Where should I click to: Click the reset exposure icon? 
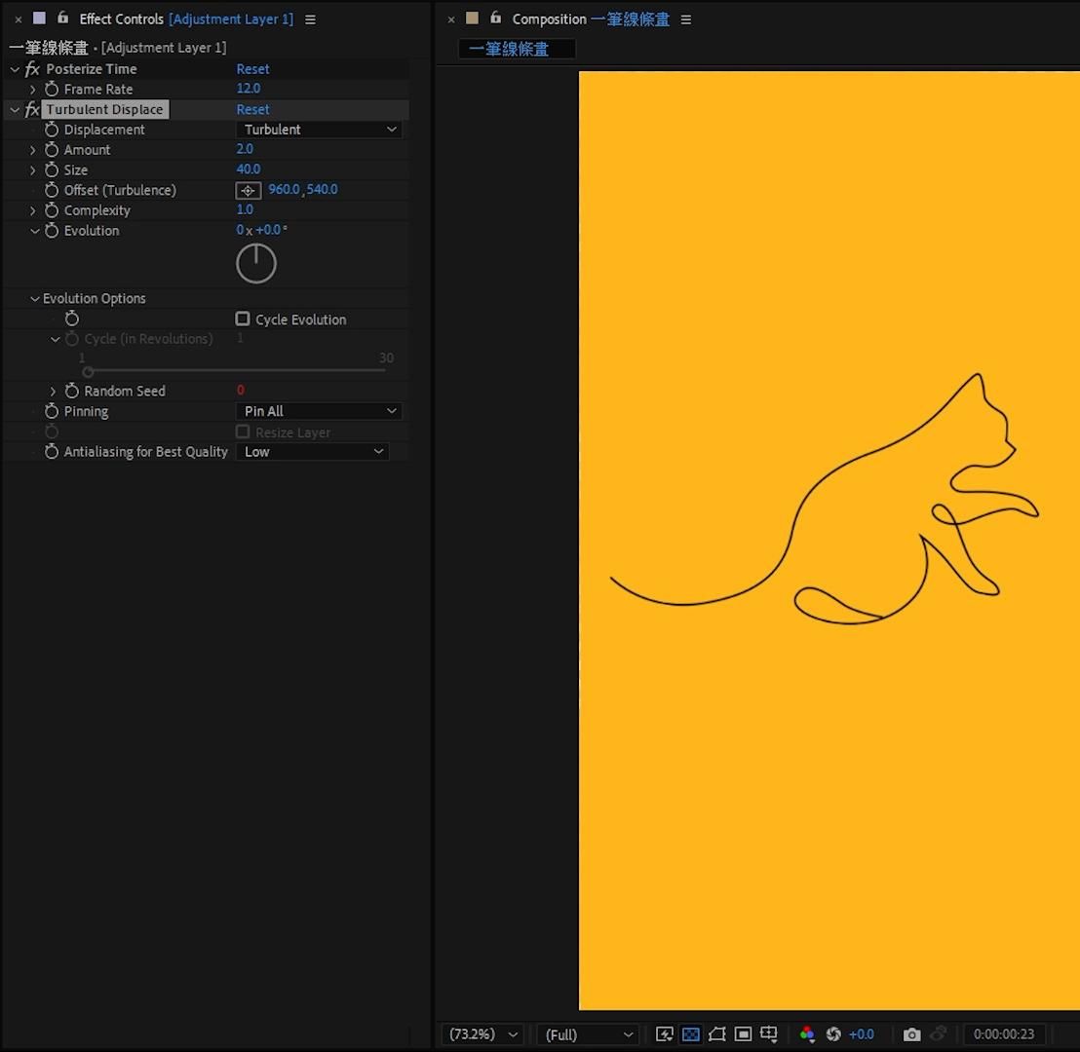[833, 1034]
